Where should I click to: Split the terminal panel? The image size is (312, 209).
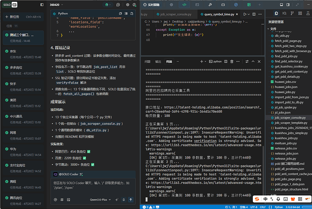pyautogui.click(x=226, y=61)
